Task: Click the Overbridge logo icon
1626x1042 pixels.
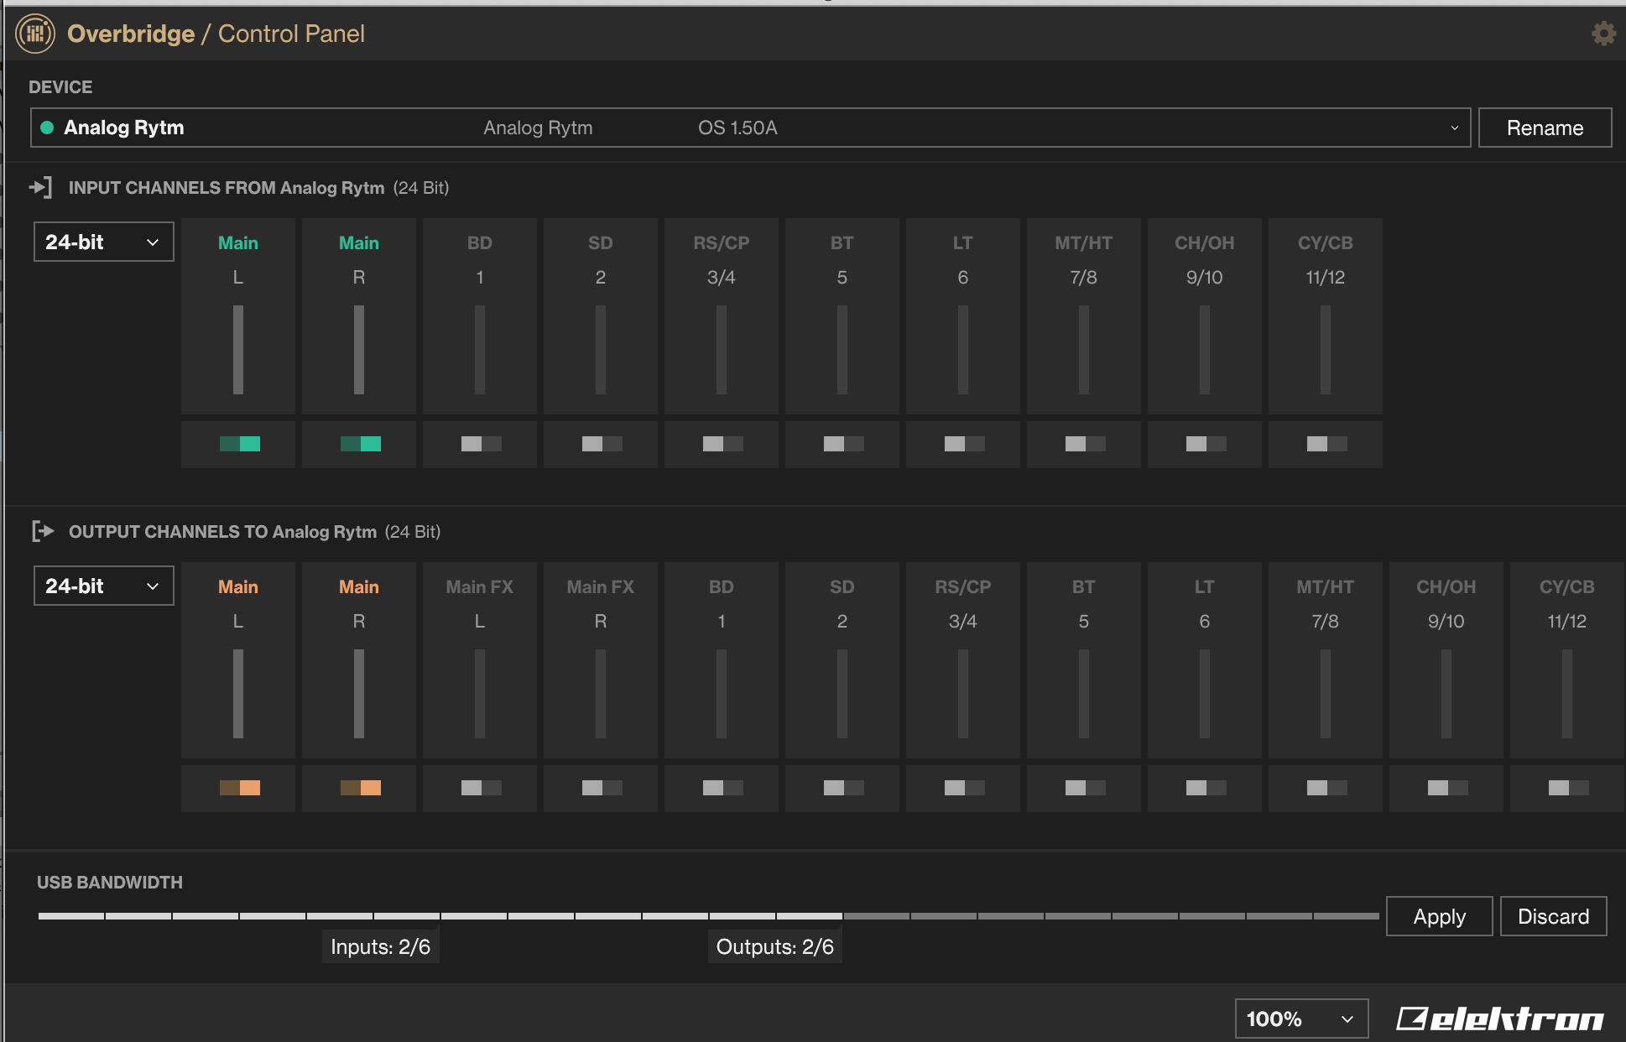Action: click(x=35, y=34)
